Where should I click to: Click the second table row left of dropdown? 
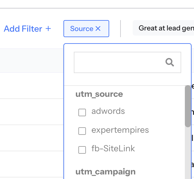[32, 112]
